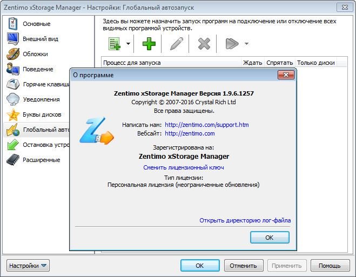Open the Буквы дисков star icon
Screen dimensions: 356x277
coord(13,114)
